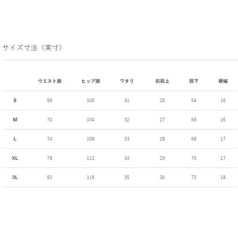Select hem width value 18 for 3L
This screenshot has width=238, height=238.
223,177
